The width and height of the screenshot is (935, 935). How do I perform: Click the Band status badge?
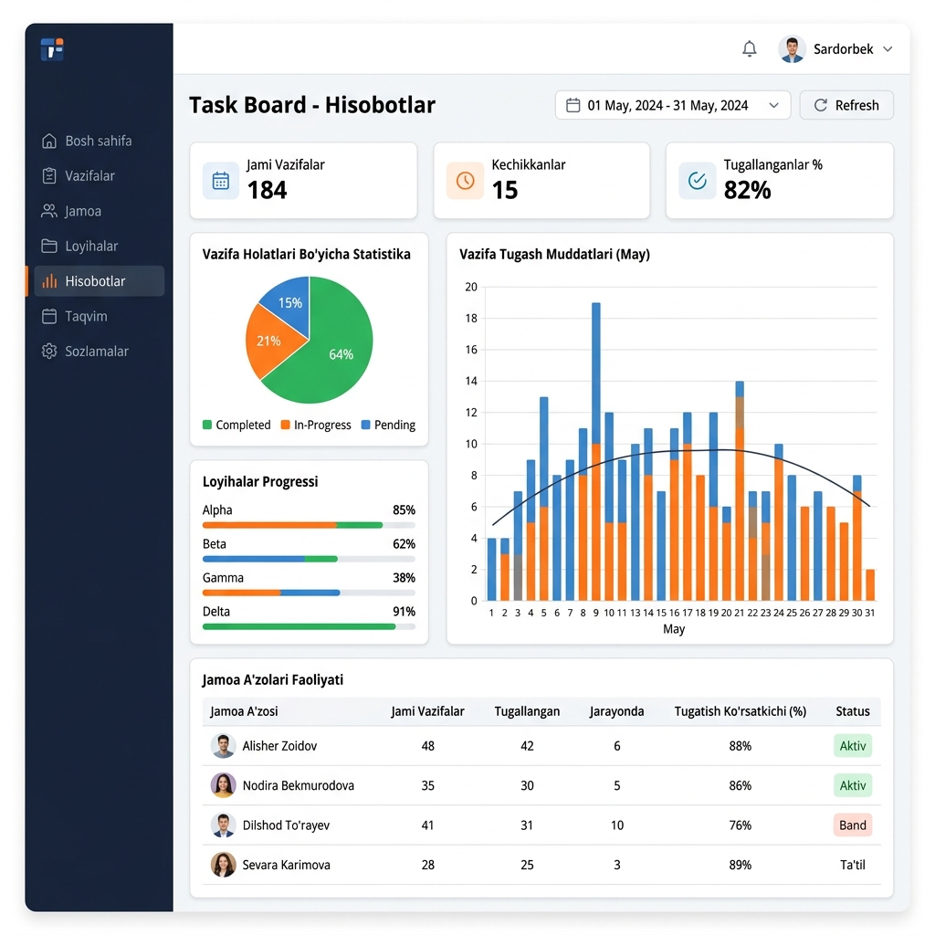(852, 825)
